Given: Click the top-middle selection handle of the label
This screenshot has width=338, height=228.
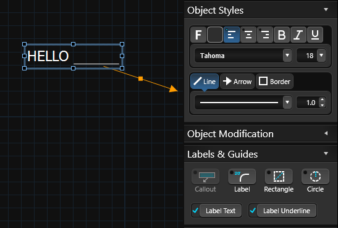Looking at the screenshot, I should pyautogui.click(x=74, y=44).
